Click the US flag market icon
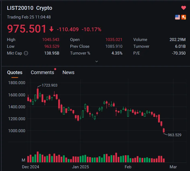 pyautogui.click(x=177, y=17)
